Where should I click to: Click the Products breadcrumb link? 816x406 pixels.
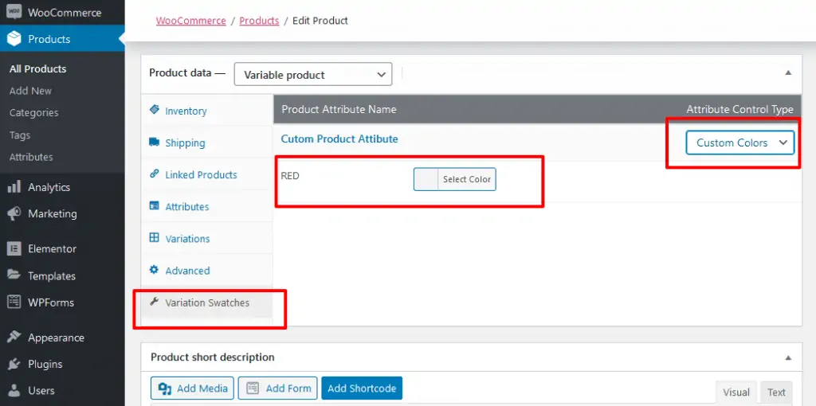[x=259, y=21]
